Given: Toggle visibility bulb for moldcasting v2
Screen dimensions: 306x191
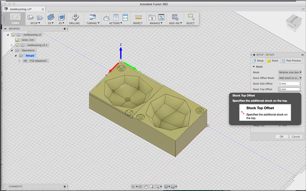Looking at the screenshot, I should (x=13, y=35).
